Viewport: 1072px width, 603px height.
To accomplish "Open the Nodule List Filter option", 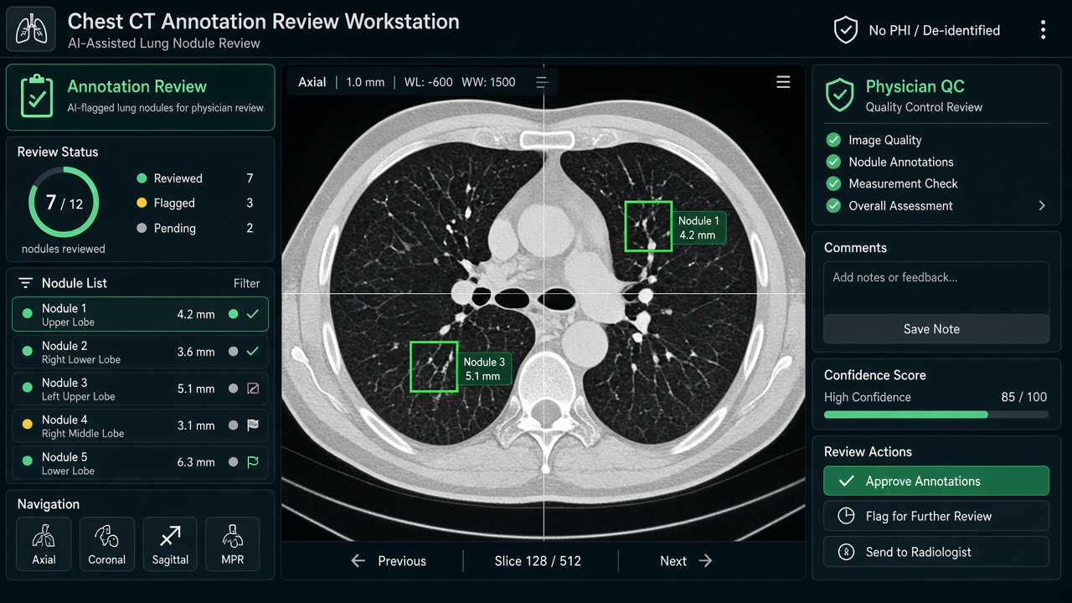I will (x=246, y=283).
